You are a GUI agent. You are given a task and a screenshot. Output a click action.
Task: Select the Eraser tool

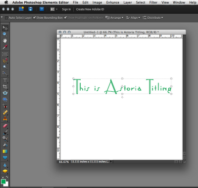(x=5, y=126)
